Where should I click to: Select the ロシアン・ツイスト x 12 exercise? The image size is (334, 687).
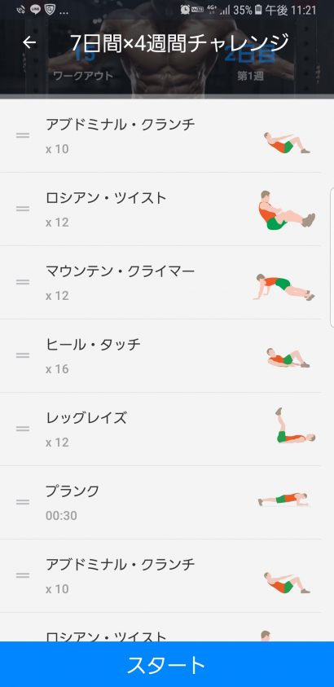160,209
